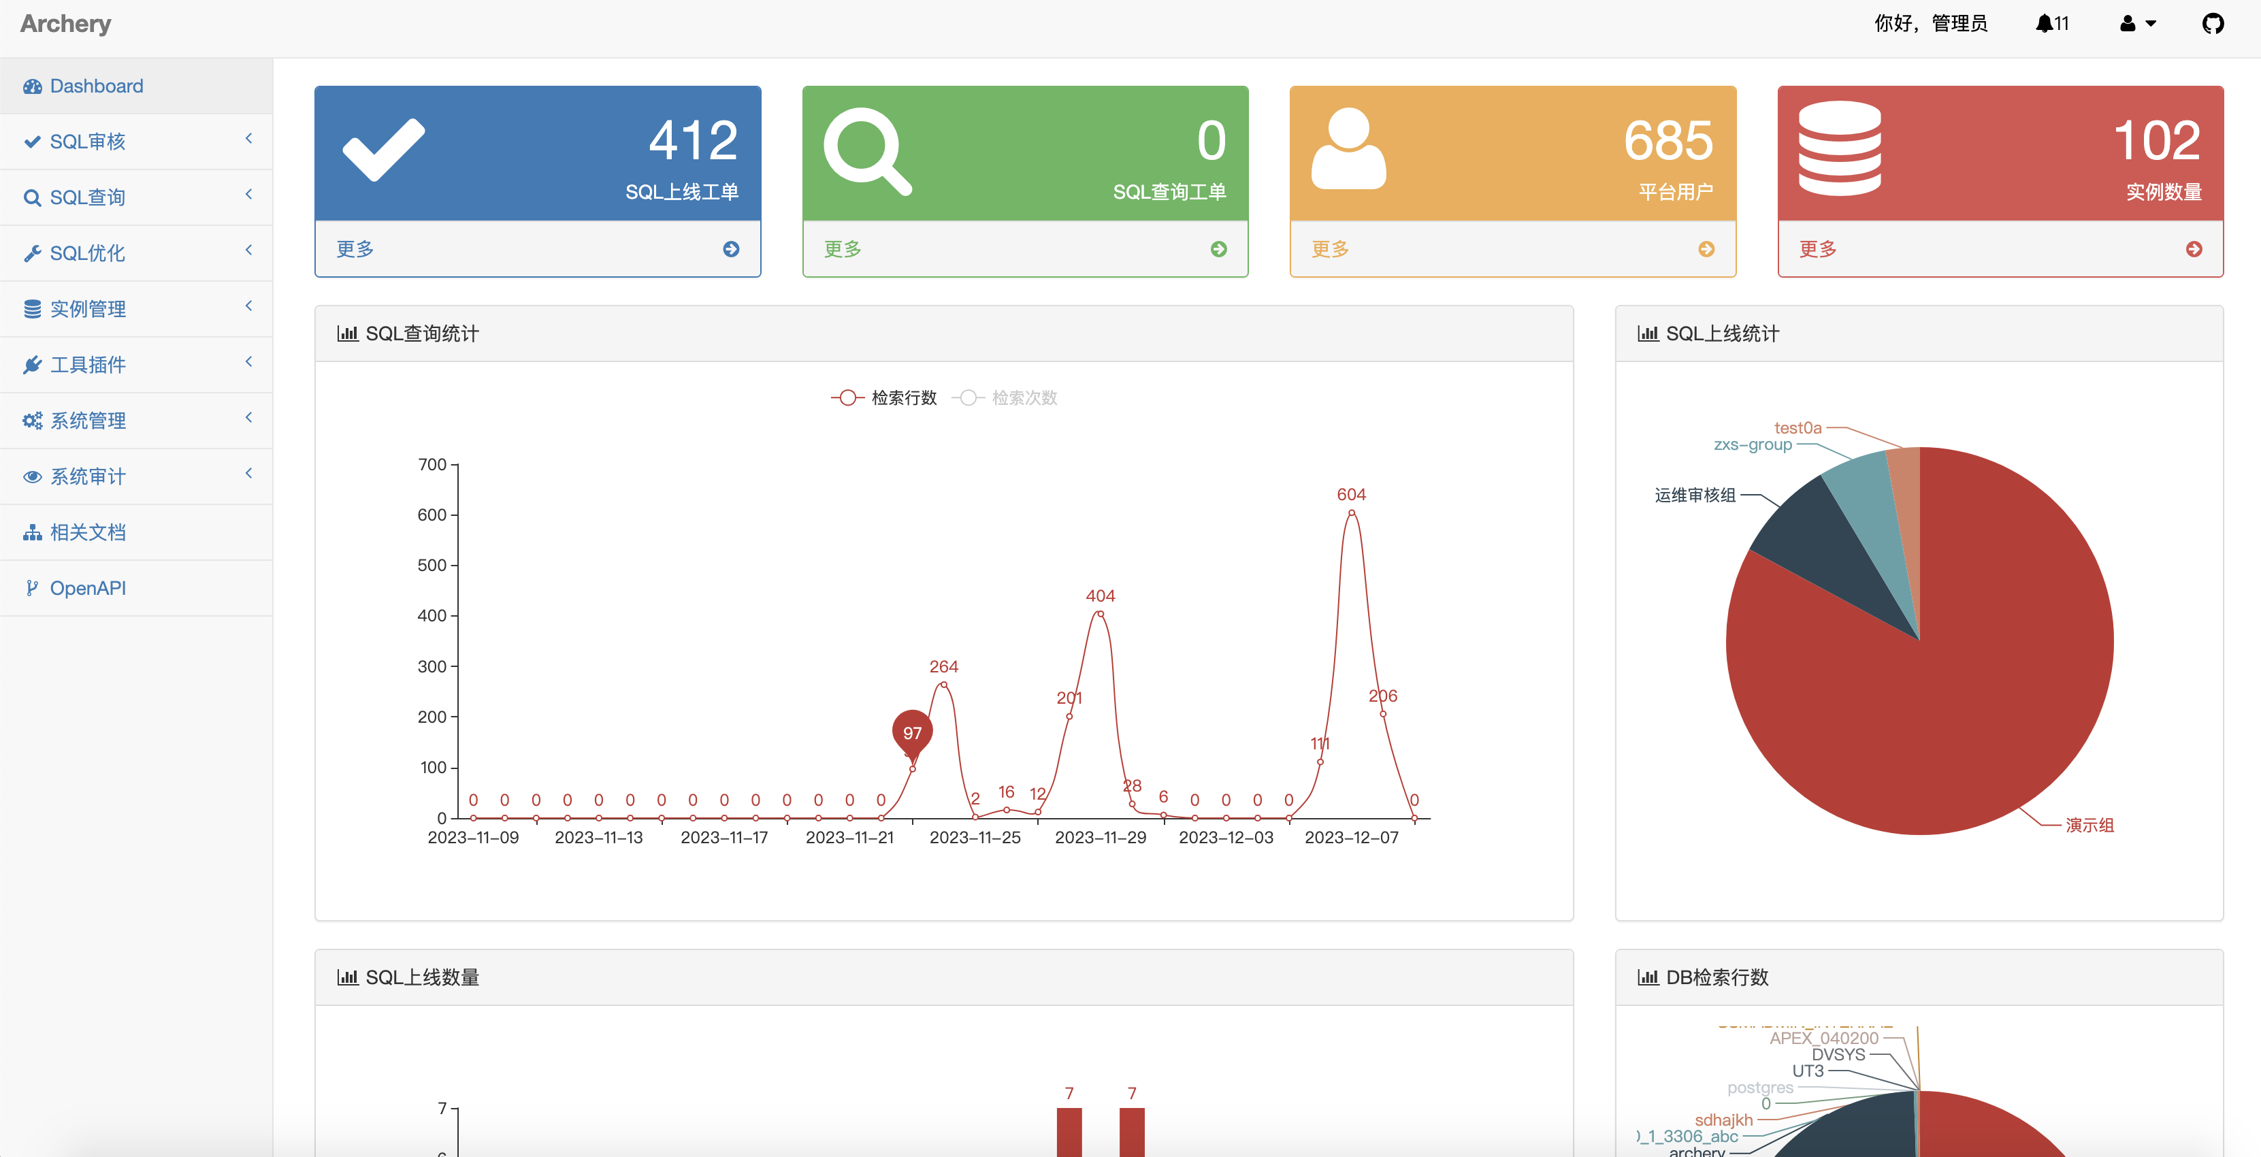Click 更多 under SQL查询工单 card

point(843,249)
